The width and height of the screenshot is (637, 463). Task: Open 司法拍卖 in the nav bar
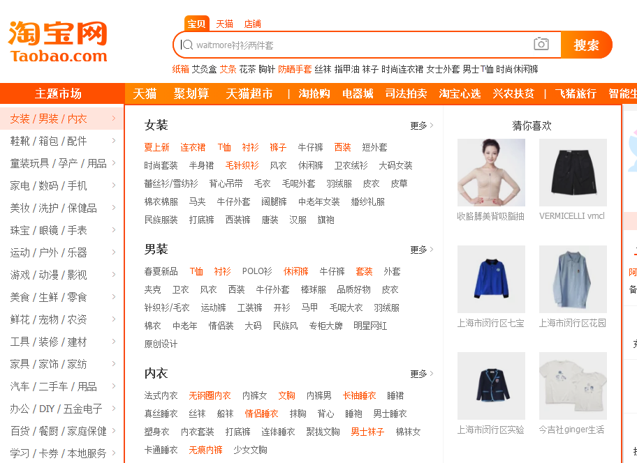pos(406,93)
